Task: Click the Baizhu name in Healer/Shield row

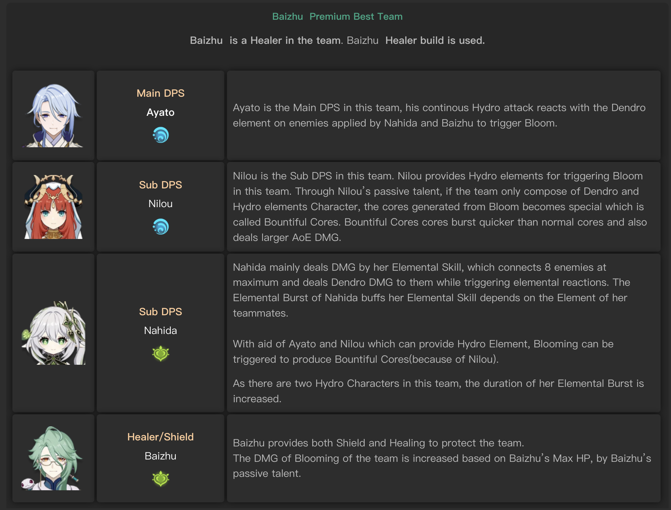Action: pyautogui.click(x=160, y=456)
